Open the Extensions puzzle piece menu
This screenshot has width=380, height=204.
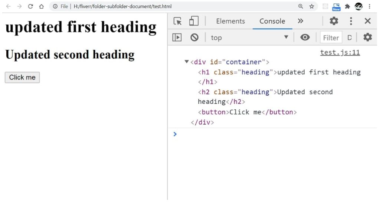coord(347,6)
